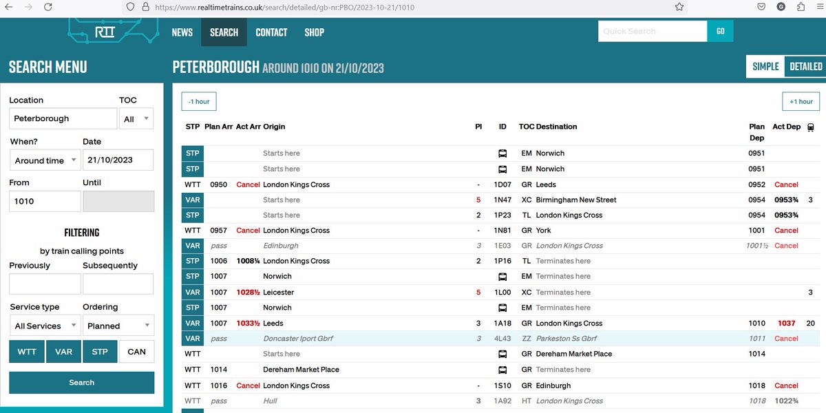Image resolution: width=826 pixels, height=413 pixels.
Task: Click the Previously calling point field
Action: [x=45, y=284]
